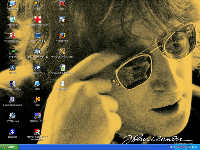Click the taskbar clock showing 10:02
This screenshot has height=150, width=200.
click(x=194, y=147)
